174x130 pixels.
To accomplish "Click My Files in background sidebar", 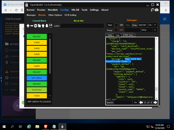I will click(12, 44).
